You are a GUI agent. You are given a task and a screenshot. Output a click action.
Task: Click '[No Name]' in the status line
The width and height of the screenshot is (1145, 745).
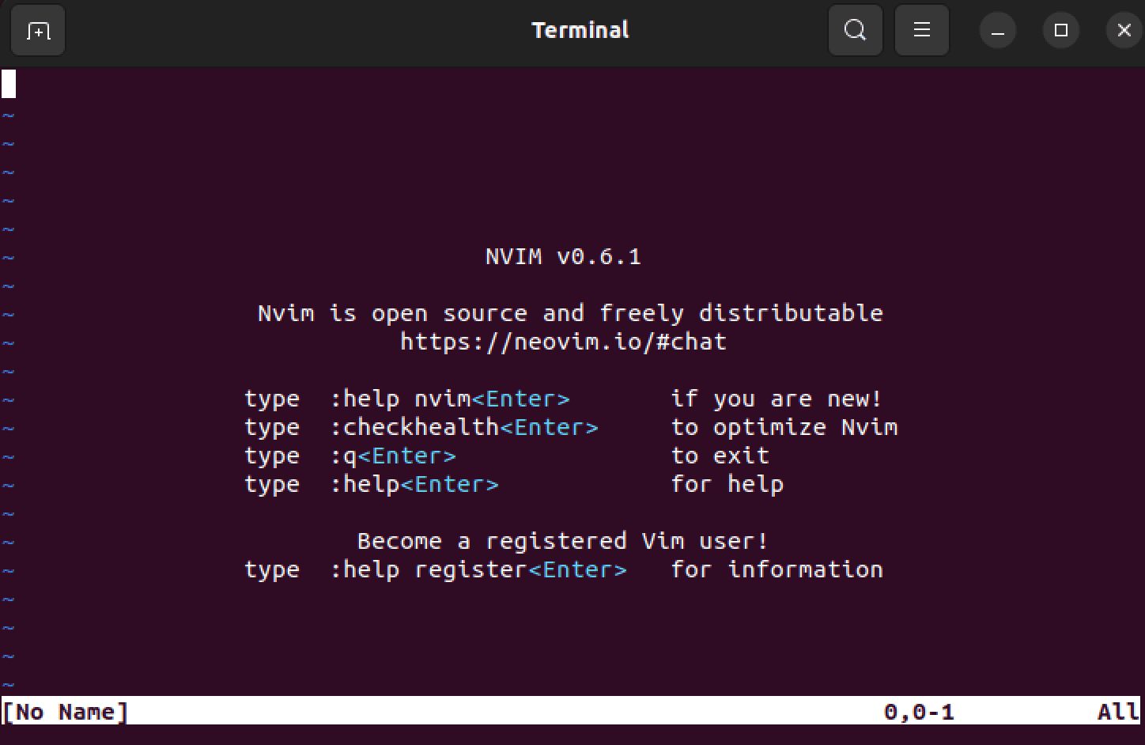click(65, 712)
